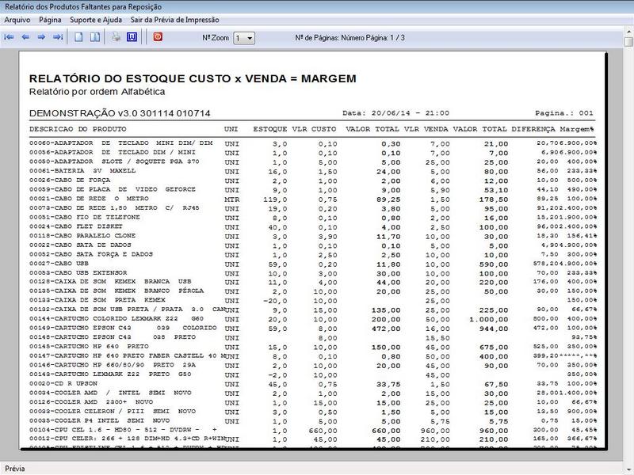Viewport: 634px width, 475px height.
Task: Click row 00051-CABO FIO DE TELEFONE
Action: tap(312, 217)
